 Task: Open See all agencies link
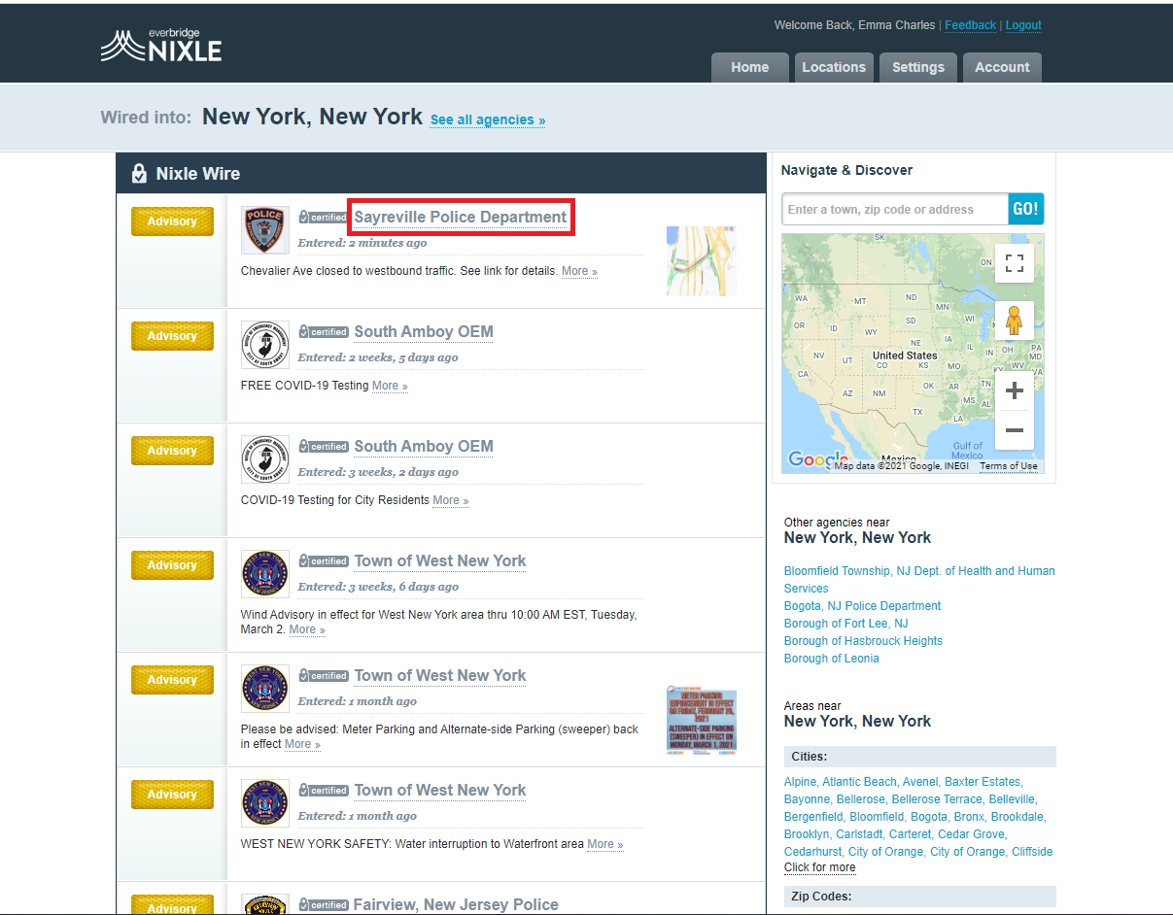tap(488, 119)
